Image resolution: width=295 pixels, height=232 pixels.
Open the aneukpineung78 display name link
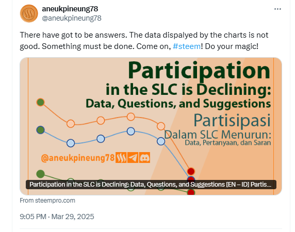click(70, 9)
